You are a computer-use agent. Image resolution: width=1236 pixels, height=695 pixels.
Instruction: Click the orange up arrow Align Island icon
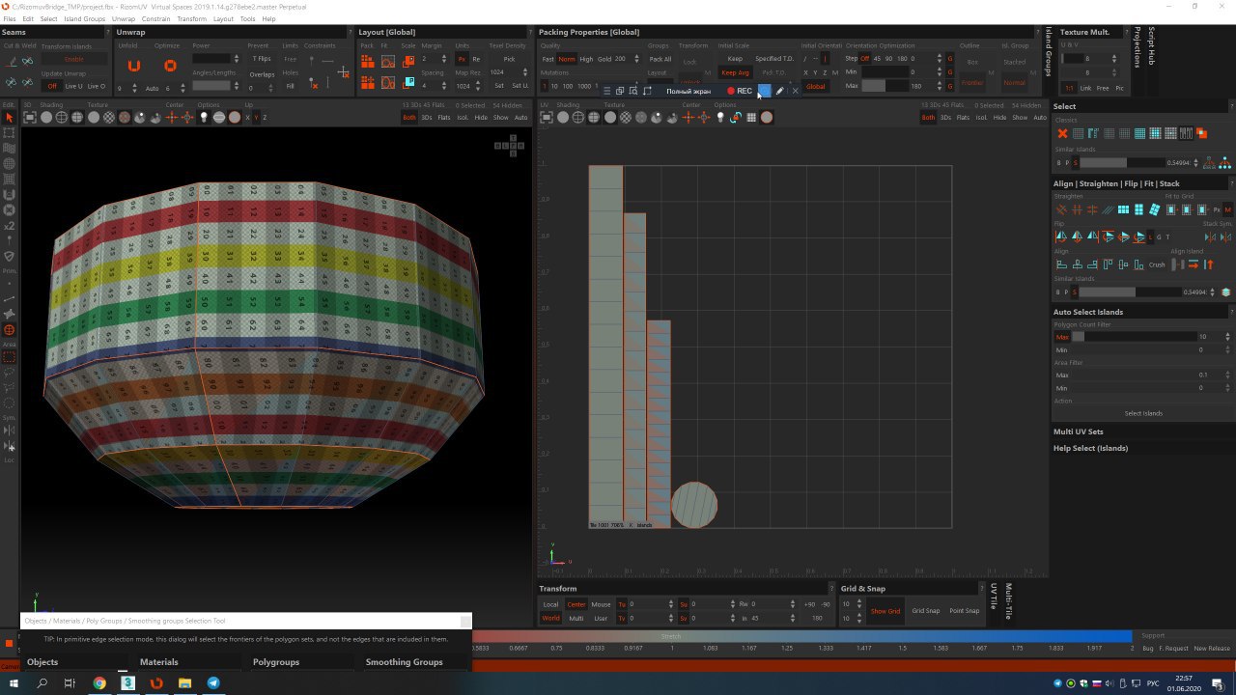1208,264
